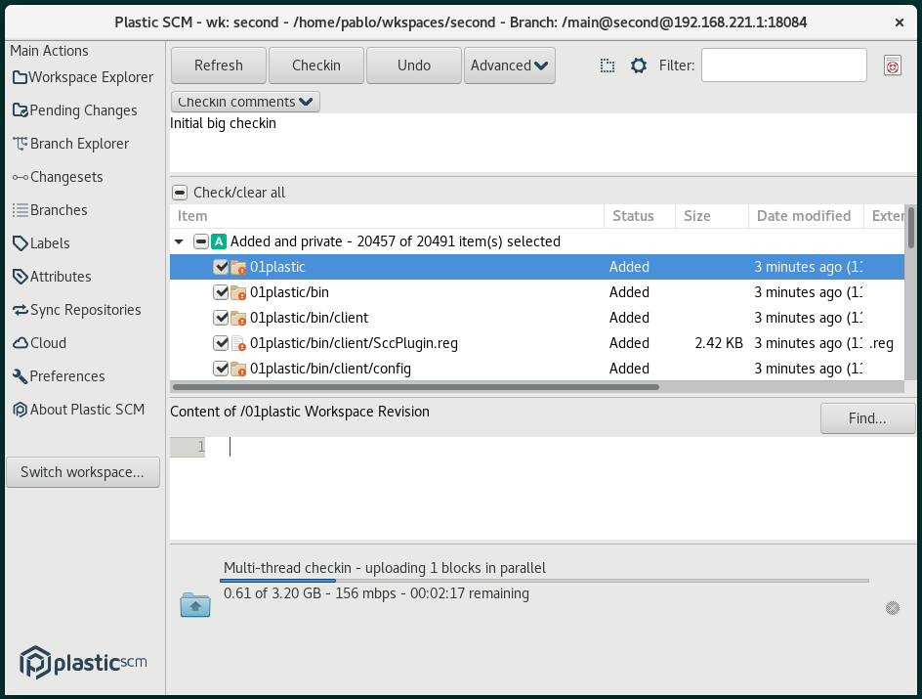Open the Advanced dropdown
Screen dimensions: 922x699
[x=507, y=65]
